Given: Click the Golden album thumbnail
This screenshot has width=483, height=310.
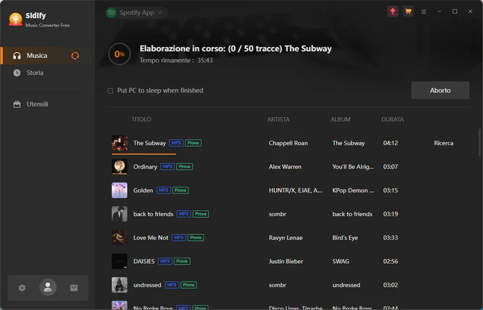Looking at the screenshot, I should pos(119,190).
